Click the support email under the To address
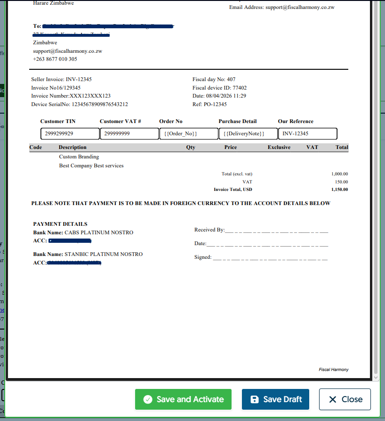This screenshot has height=421, width=385. pos(68,51)
